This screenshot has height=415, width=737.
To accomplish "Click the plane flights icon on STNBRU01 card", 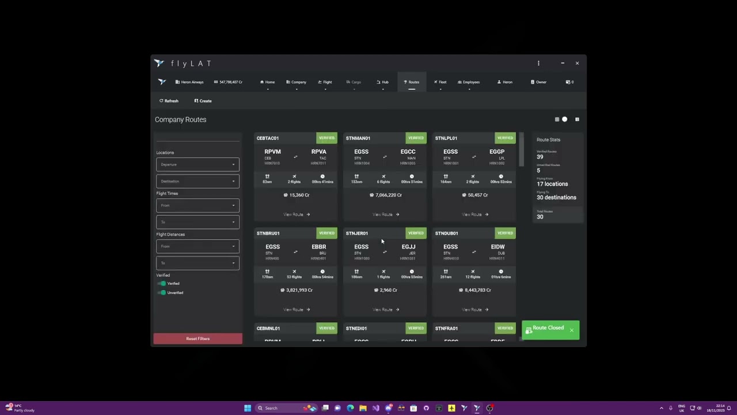I will pyautogui.click(x=294, y=271).
